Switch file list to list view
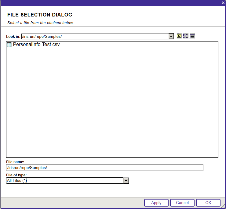Image resolution: width=226 pixels, height=209 pixels. point(186,36)
